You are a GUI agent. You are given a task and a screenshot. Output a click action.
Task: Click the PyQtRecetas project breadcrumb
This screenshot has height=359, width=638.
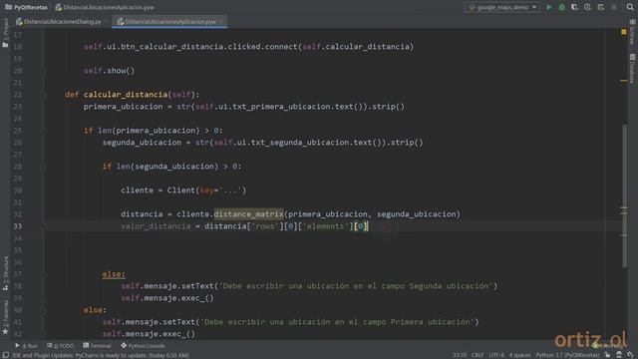(x=27, y=7)
